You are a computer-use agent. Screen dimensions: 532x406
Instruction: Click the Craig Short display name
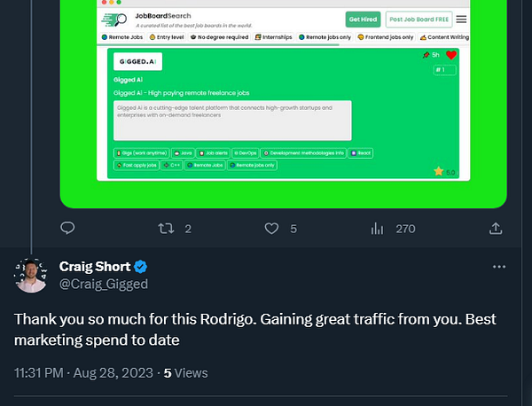tap(95, 267)
